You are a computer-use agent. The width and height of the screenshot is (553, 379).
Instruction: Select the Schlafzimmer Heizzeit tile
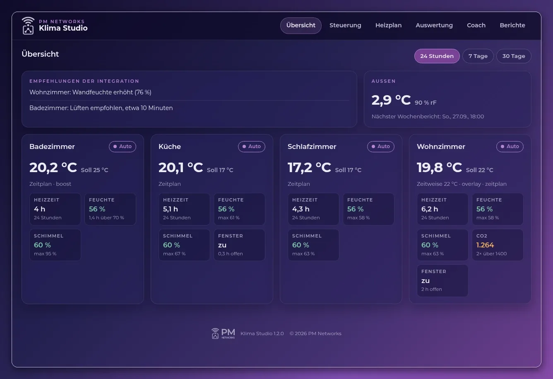(313, 209)
